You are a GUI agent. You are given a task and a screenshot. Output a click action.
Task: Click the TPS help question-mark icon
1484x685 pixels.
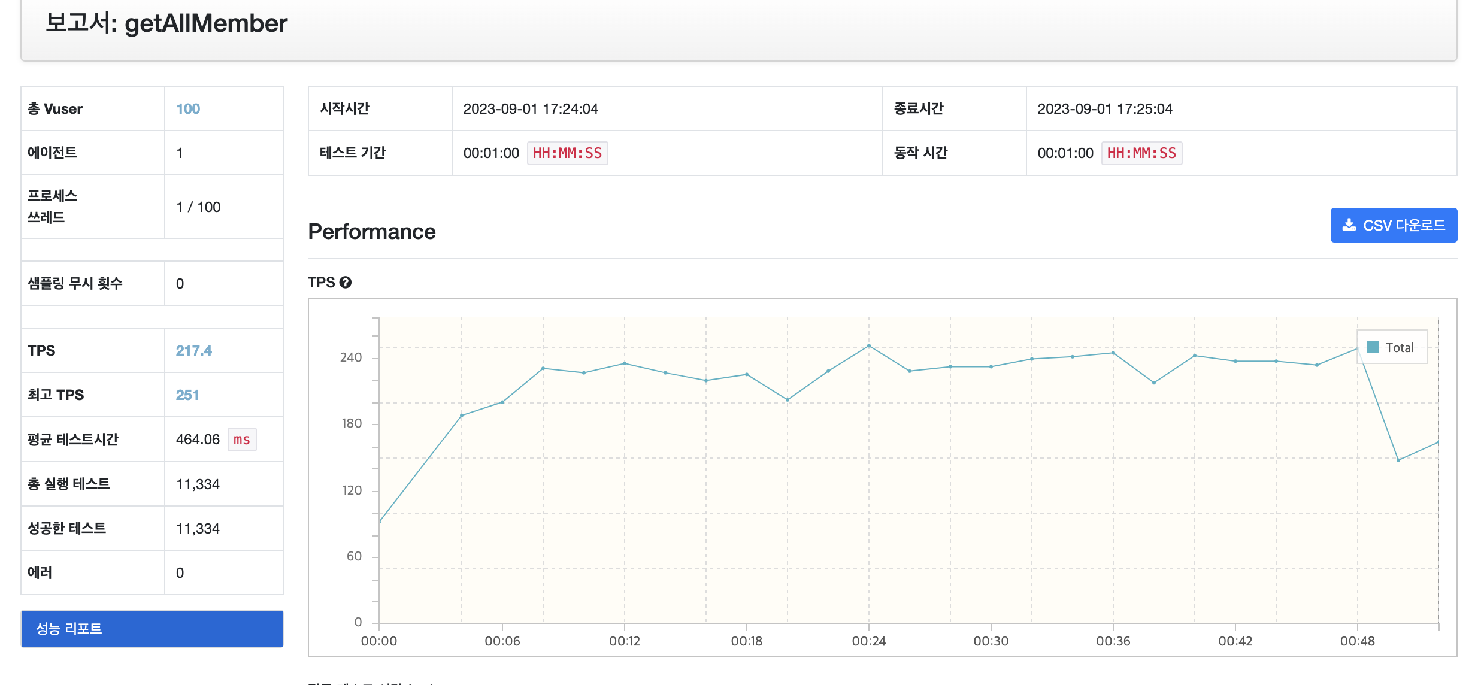pos(346,283)
